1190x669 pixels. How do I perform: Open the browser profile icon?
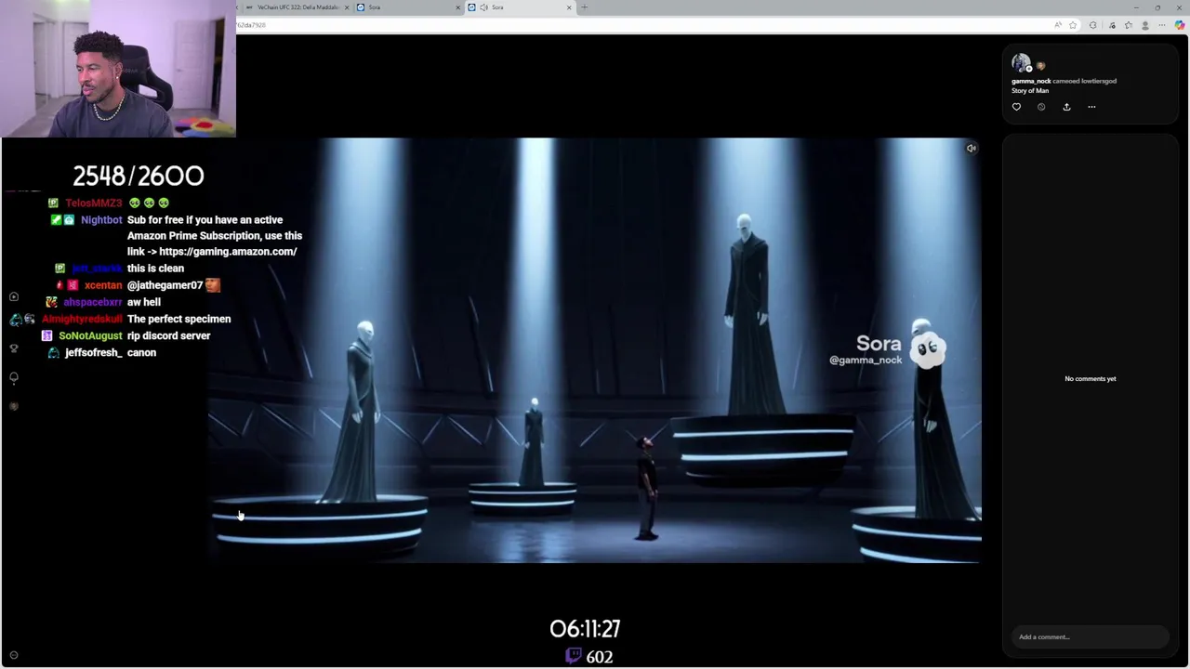1144,25
